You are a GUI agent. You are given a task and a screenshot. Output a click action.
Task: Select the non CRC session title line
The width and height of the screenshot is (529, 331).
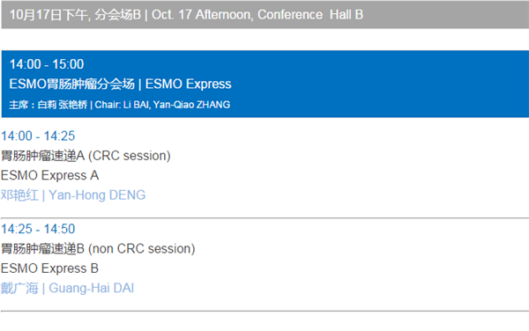click(x=98, y=249)
